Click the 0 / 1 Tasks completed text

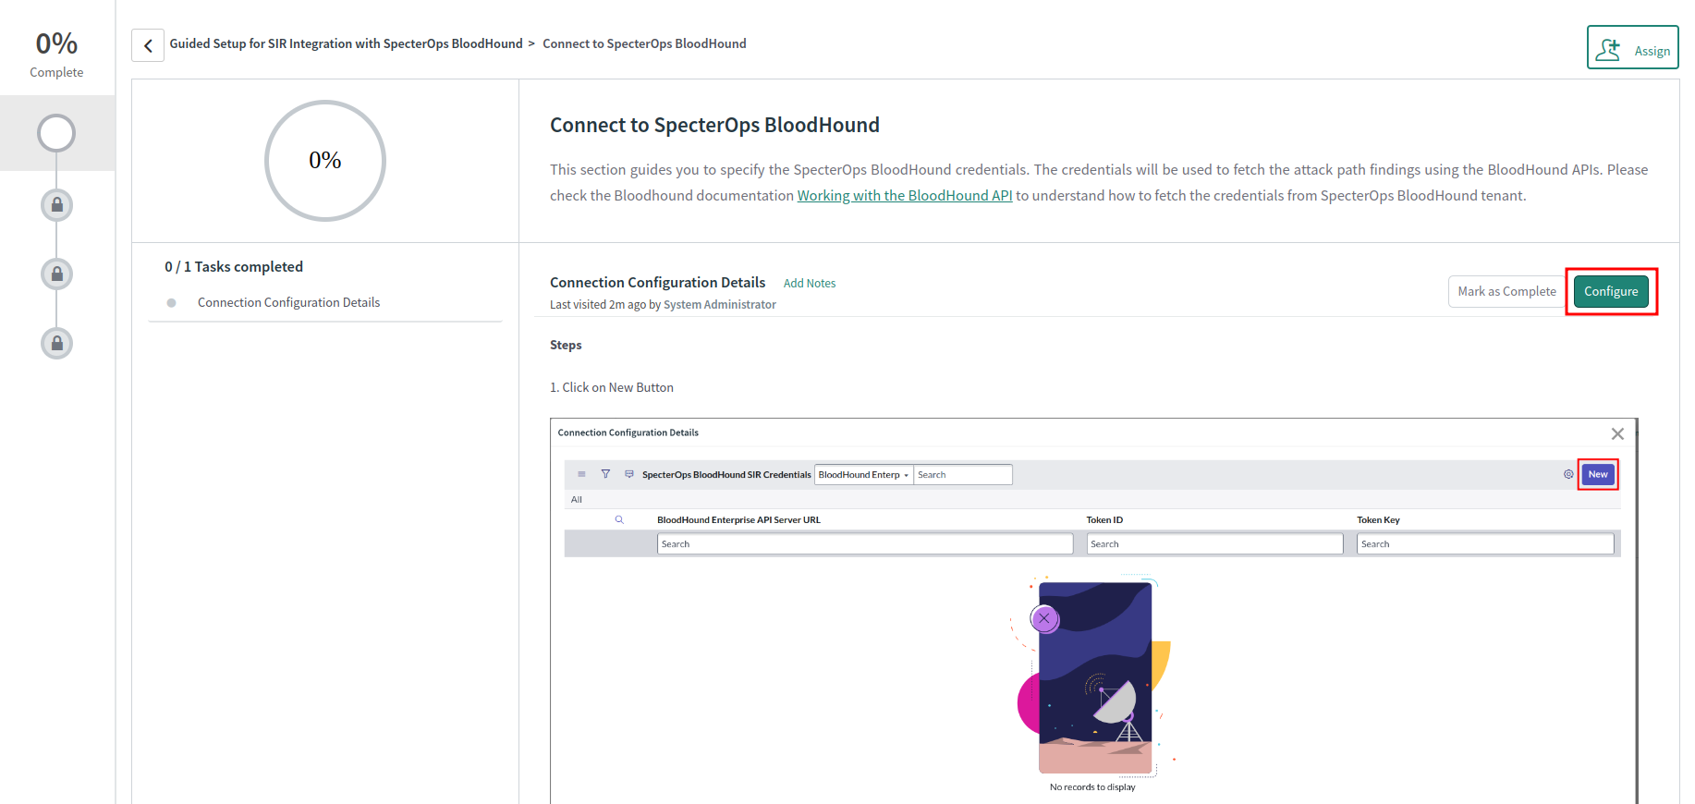click(x=234, y=267)
